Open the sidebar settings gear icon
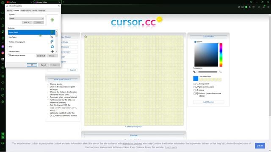Screen dimensions: 271x152 tap(3, 102)
